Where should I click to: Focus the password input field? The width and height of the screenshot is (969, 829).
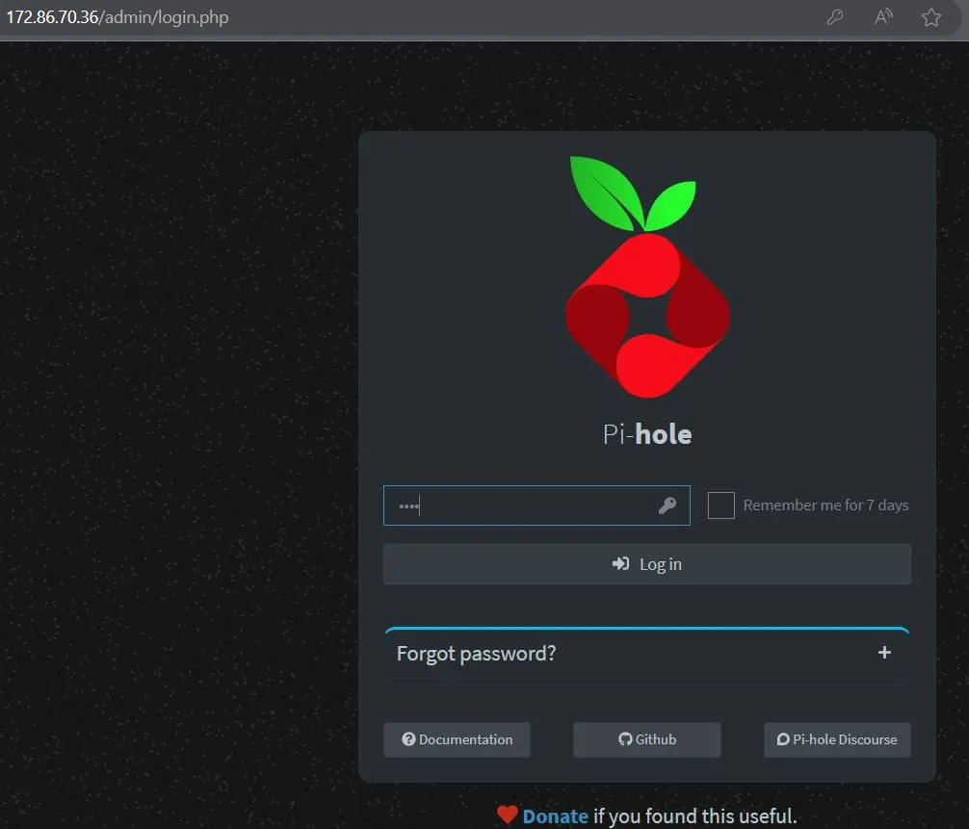coord(520,505)
